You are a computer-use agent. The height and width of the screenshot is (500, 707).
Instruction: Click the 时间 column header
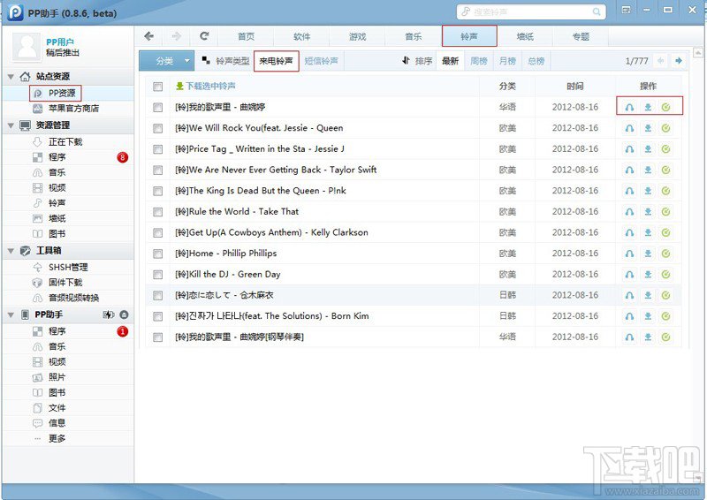[x=575, y=86]
